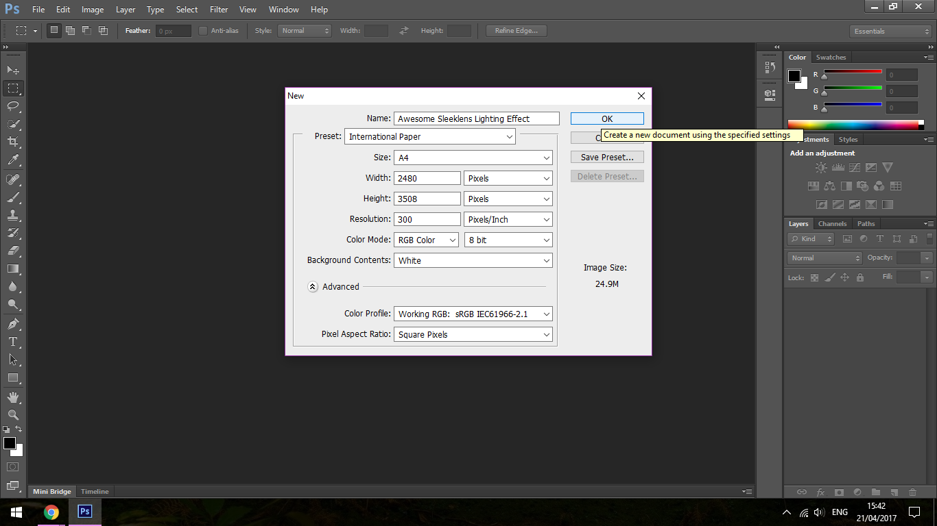Click the document Name field
Image resolution: width=937 pixels, height=526 pixels.
[x=477, y=118]
